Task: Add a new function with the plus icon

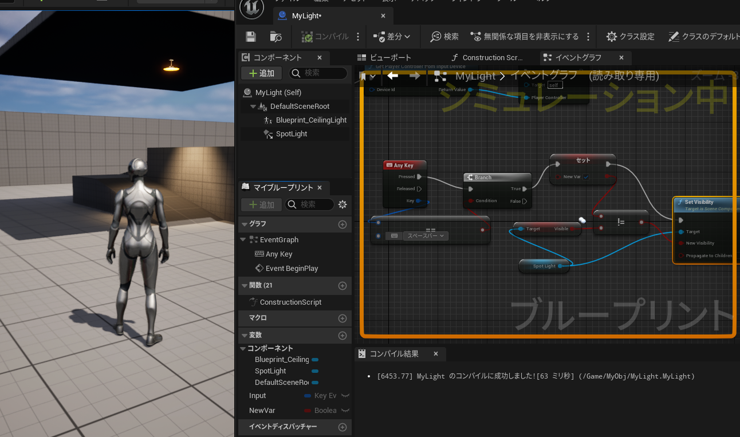Action: click(343, 286)
